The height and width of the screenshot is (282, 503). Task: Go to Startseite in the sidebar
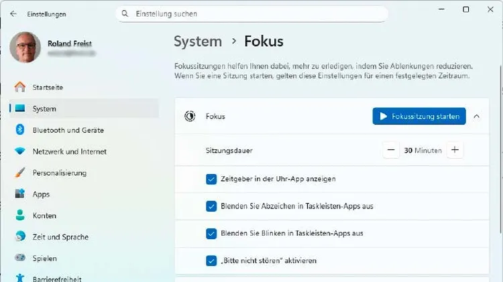[x=48, y=87]
